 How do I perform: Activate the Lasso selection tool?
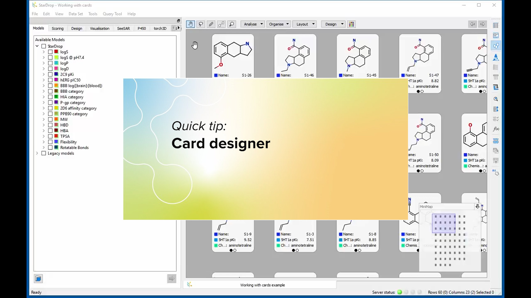point(201,24)
